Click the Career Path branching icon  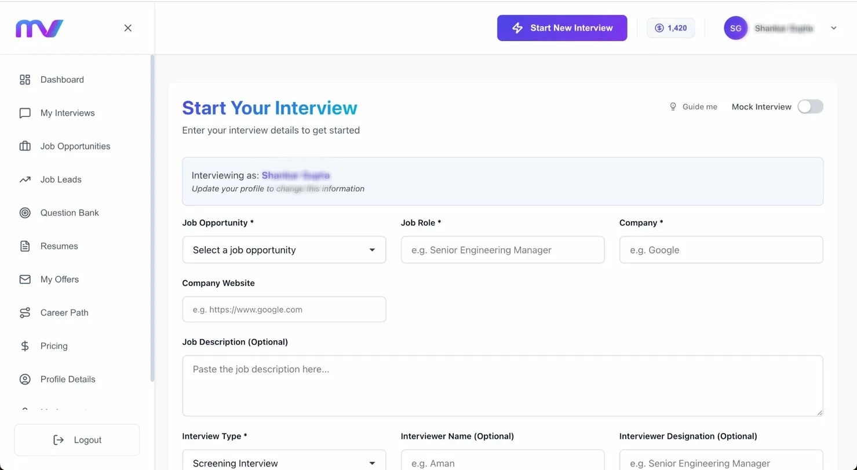(25, 313)
